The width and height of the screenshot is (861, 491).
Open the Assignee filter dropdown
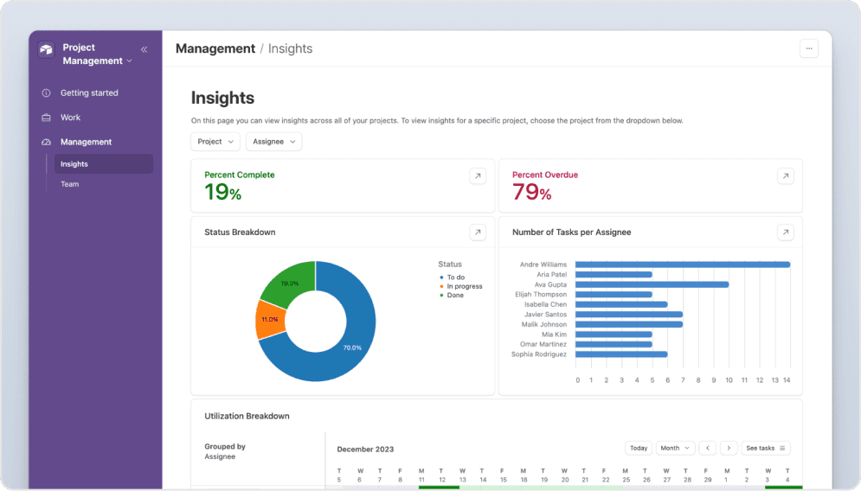[273, 142]
